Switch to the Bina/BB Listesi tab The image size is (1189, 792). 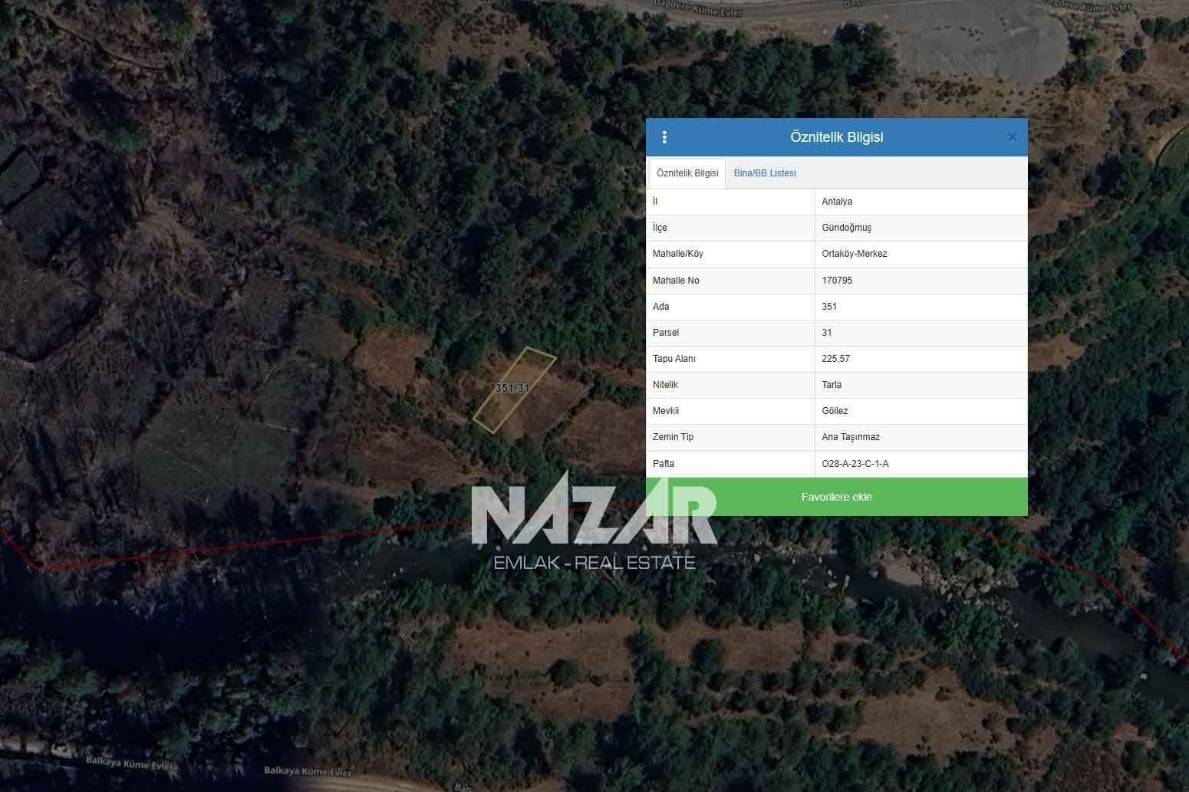[764, 173]
